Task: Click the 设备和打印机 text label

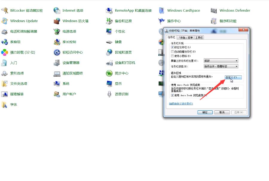Action: [125, 63]
